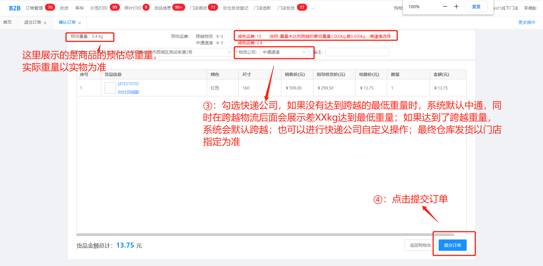This screenshot has width=543, height=266.
Task: Click the 重置 zoom reset button
Action: coord(476,6)
